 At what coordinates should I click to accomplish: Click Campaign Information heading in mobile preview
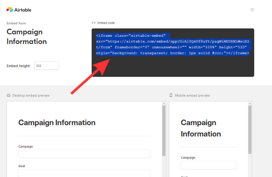[201, 128]
